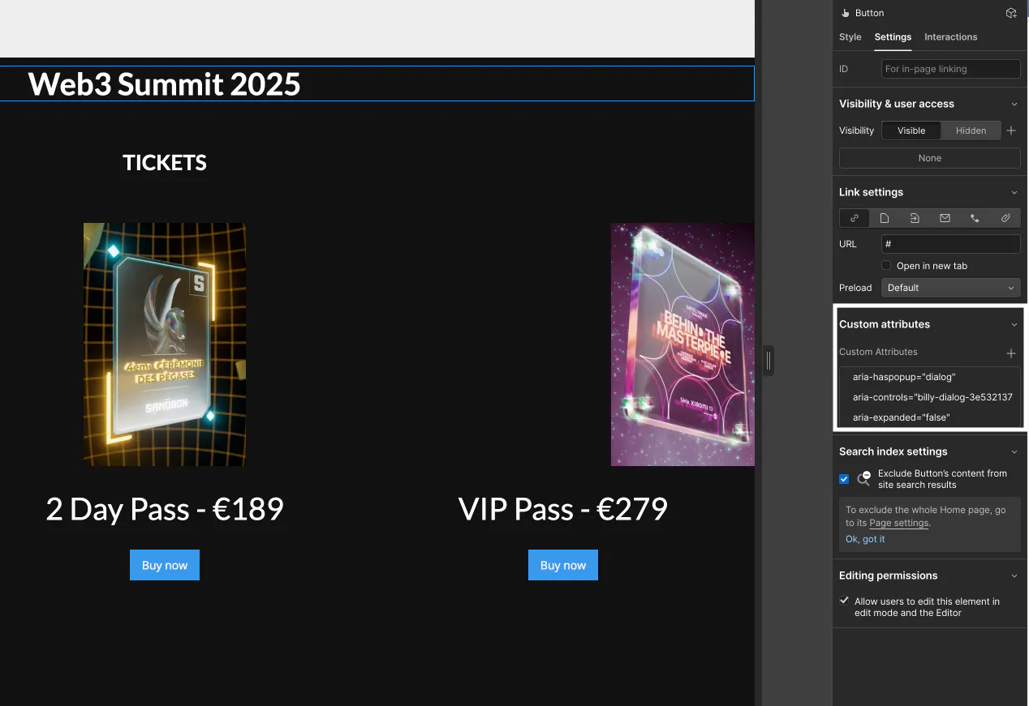Add a visibility condition with plus icon

[1011, 131]
